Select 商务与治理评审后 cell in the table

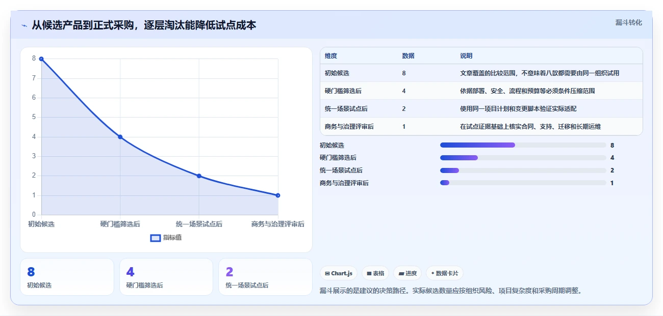point(349,127)
